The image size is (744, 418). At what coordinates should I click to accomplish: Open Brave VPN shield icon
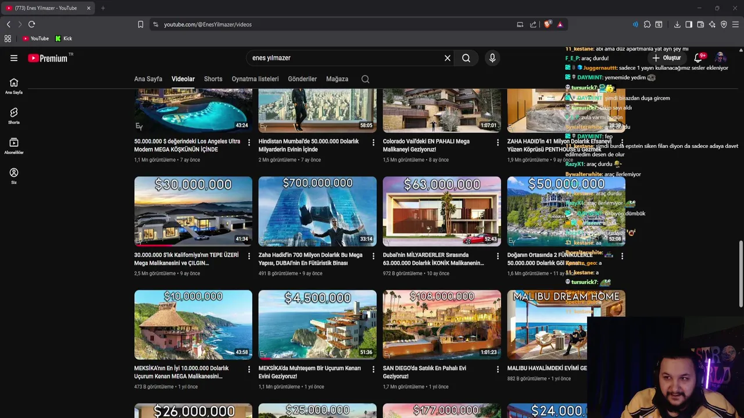tap(724, 24)
